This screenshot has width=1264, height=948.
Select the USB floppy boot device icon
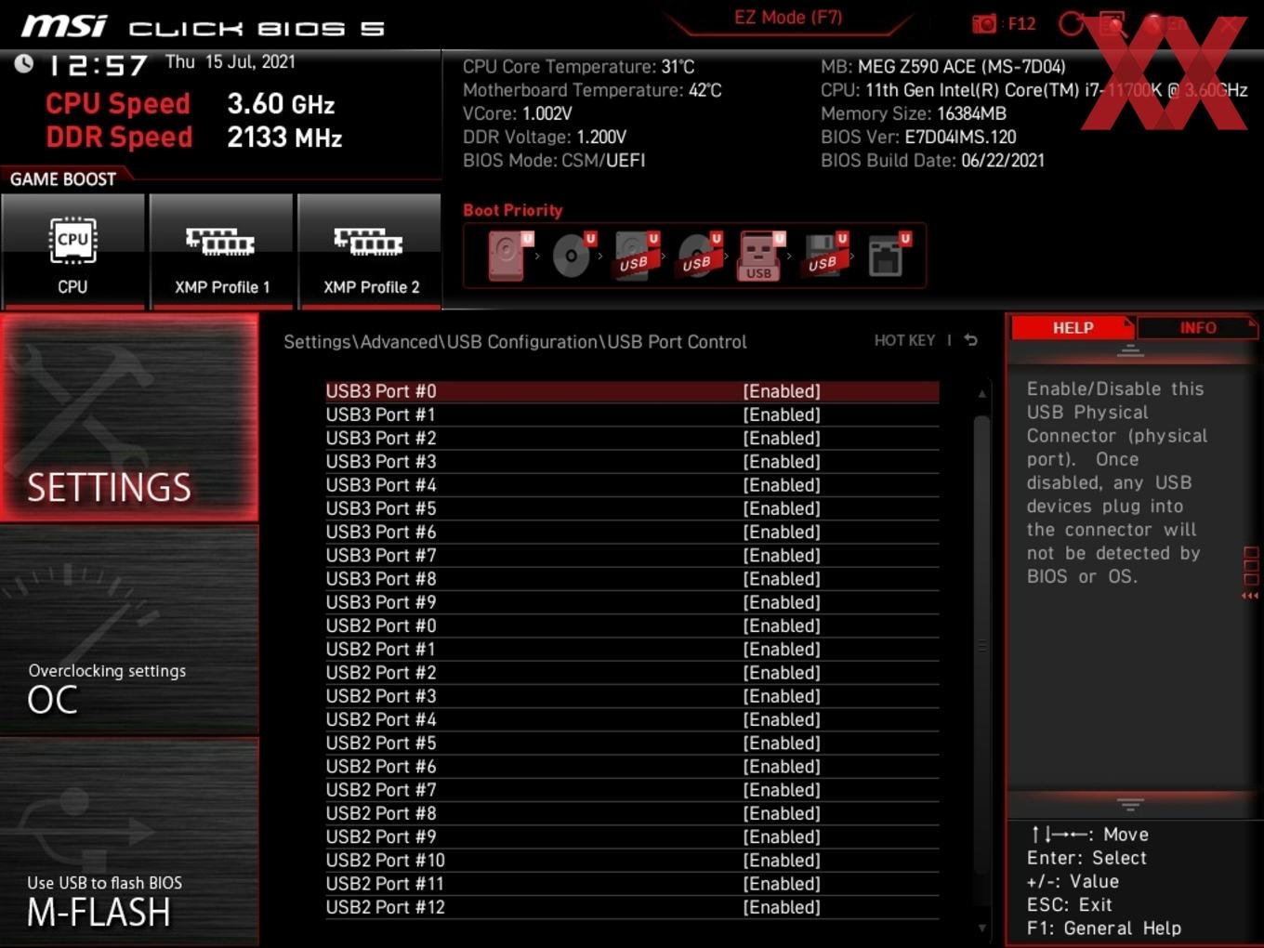[x=825, y=256]
